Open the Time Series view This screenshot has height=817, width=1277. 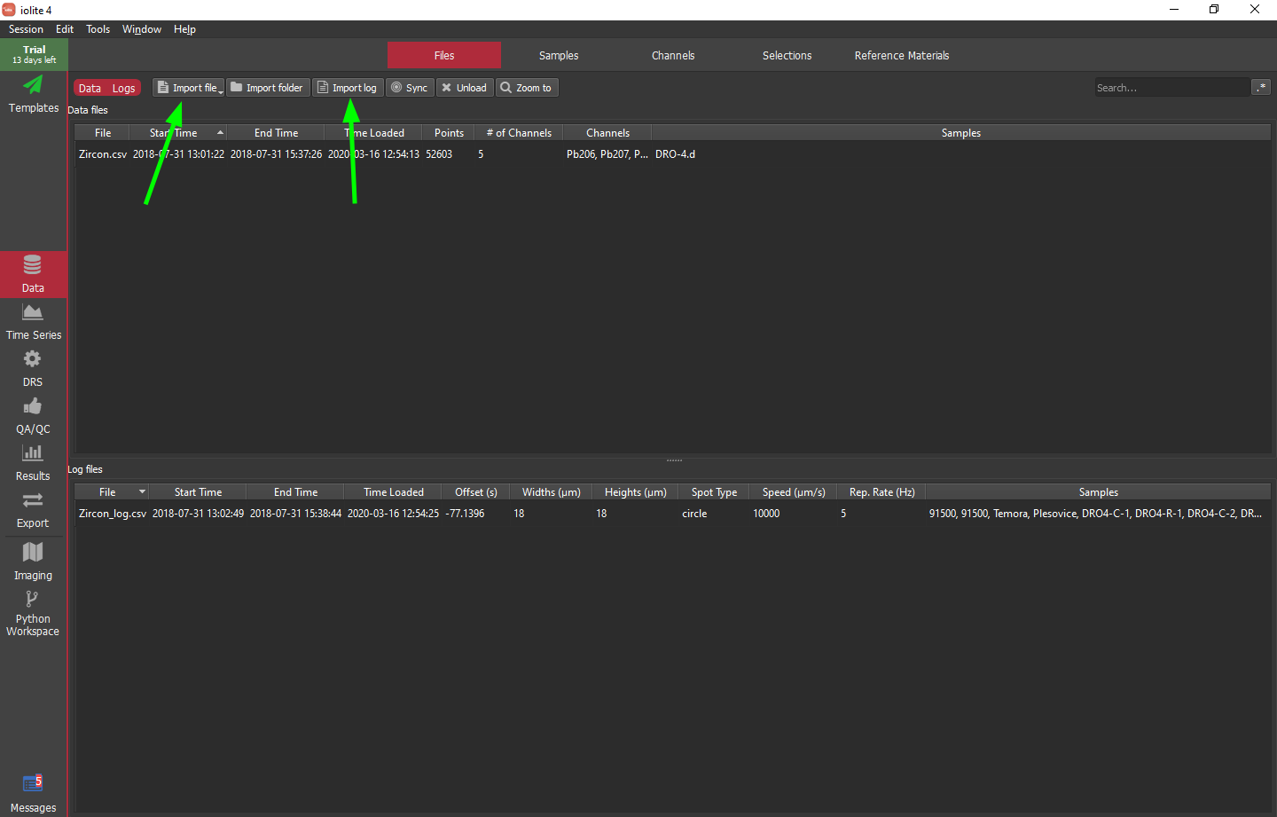pos(33,321)
